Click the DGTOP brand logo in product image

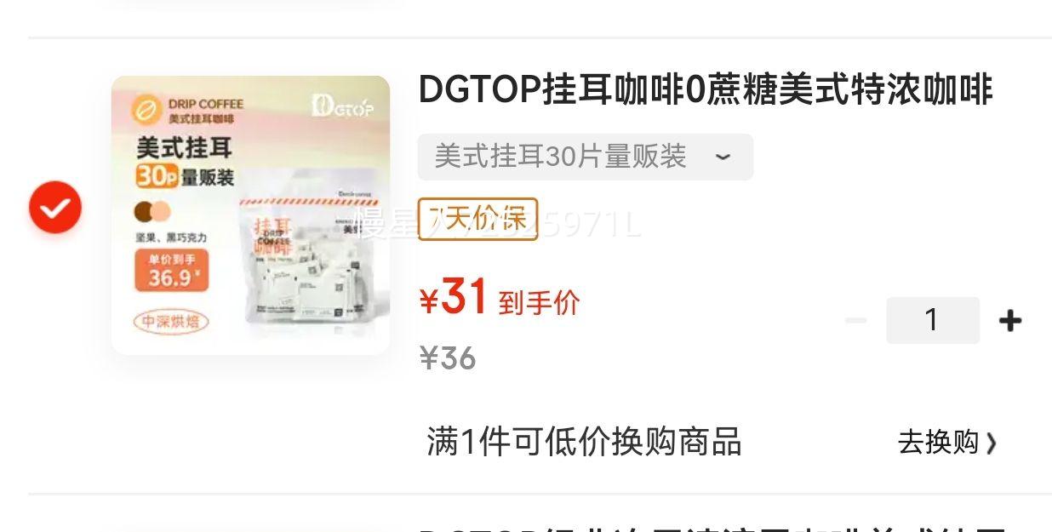tap(342, 106)
